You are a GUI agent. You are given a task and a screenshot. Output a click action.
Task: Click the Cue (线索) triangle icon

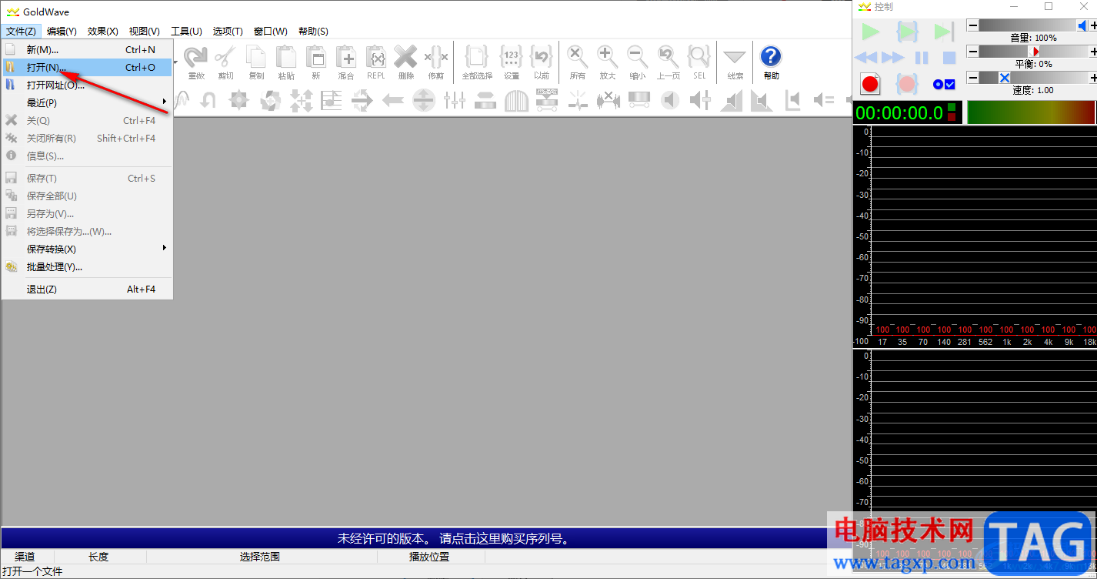pyautogui.click(x=735, y=58)
